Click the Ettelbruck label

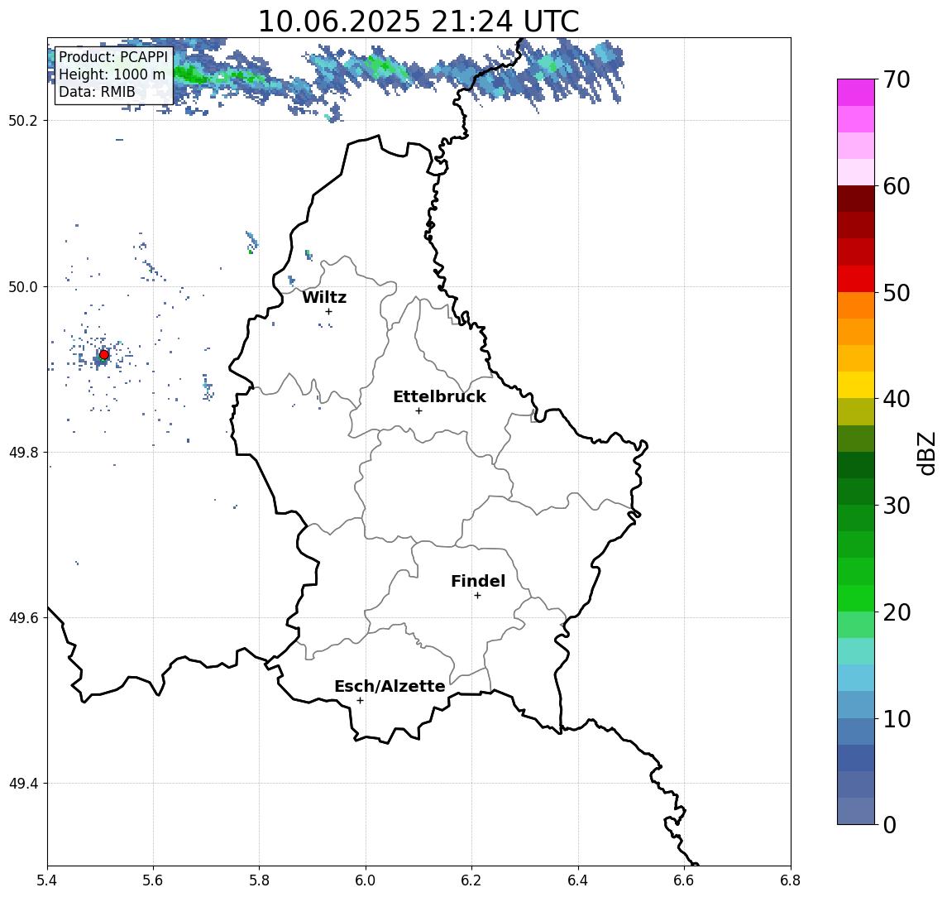[439, 396]
